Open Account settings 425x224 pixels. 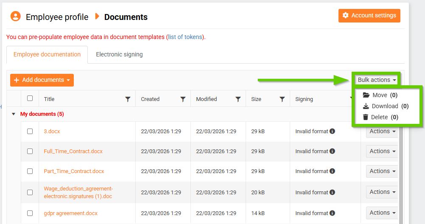(x=369, y=16)
